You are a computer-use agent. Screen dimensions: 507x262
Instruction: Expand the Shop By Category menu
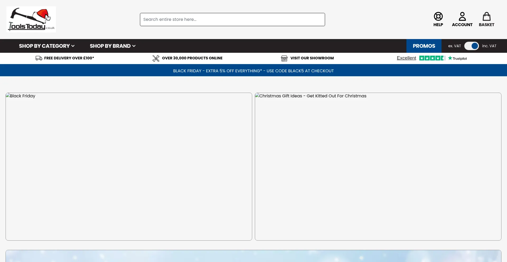point(47,46)
